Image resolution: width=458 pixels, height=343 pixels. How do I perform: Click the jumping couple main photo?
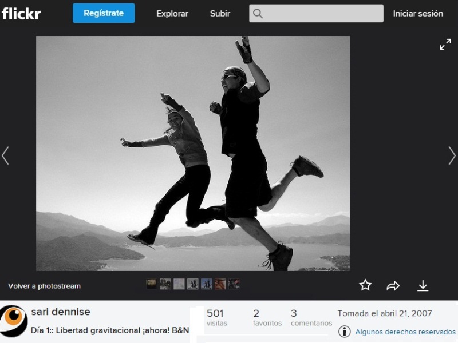click(x=193, y=153)
